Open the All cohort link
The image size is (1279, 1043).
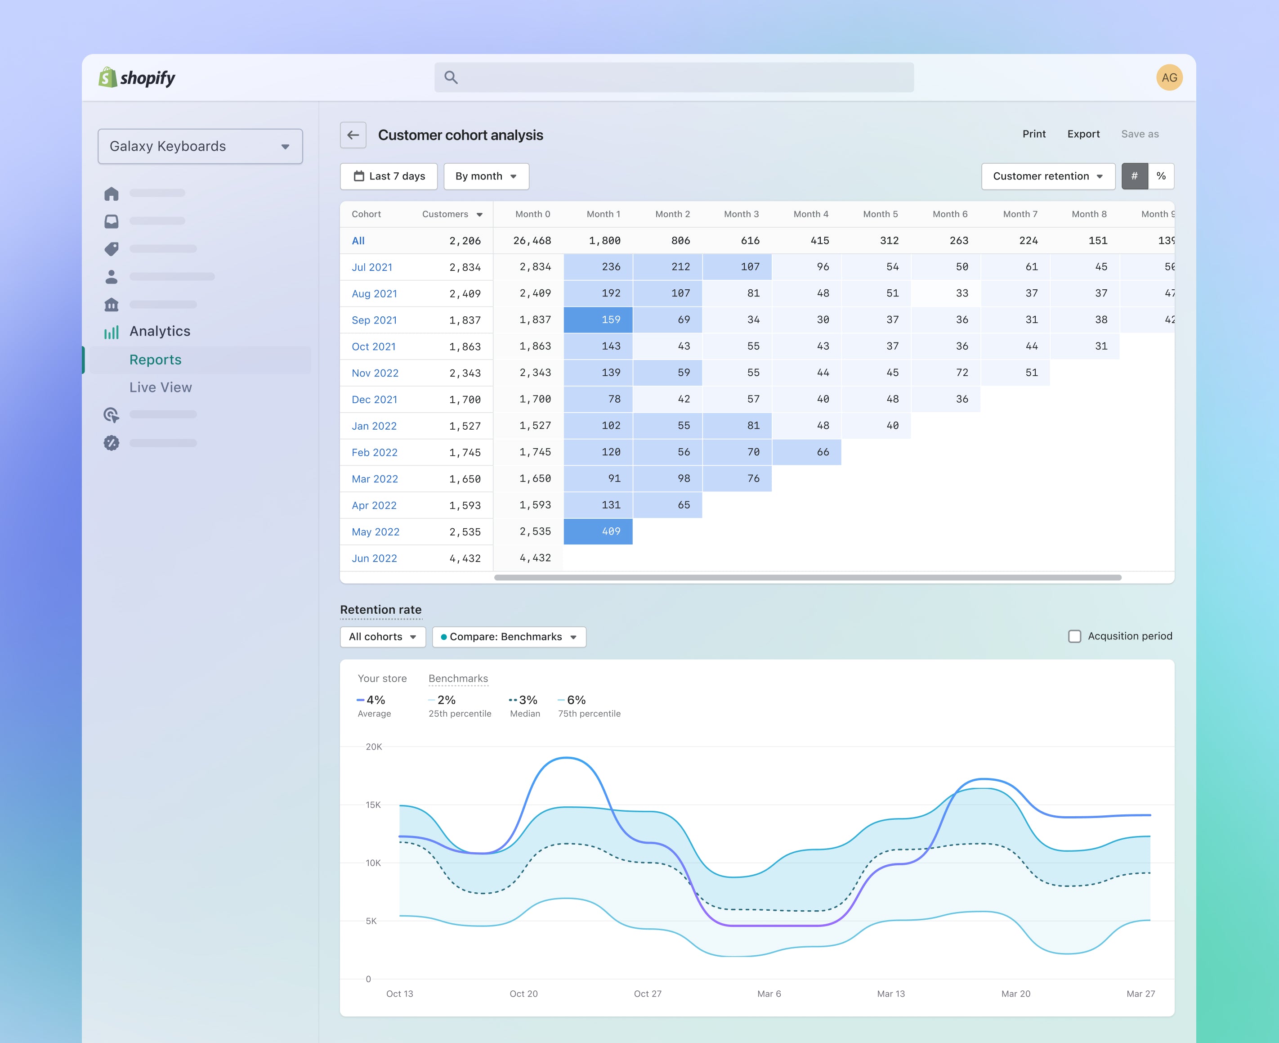coord(358,241)
